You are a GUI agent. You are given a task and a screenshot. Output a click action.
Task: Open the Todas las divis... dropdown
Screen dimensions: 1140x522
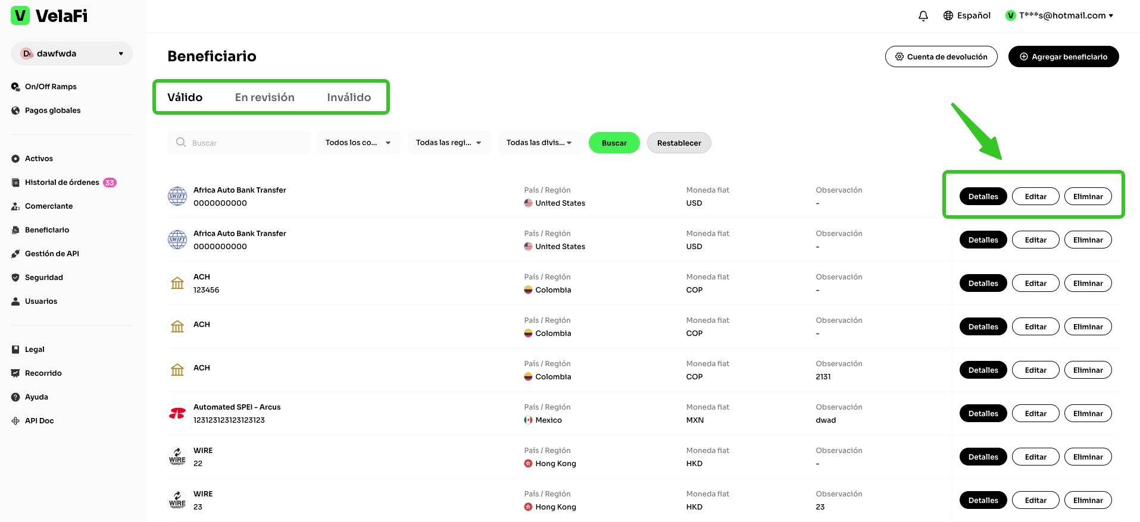point(539,143)
